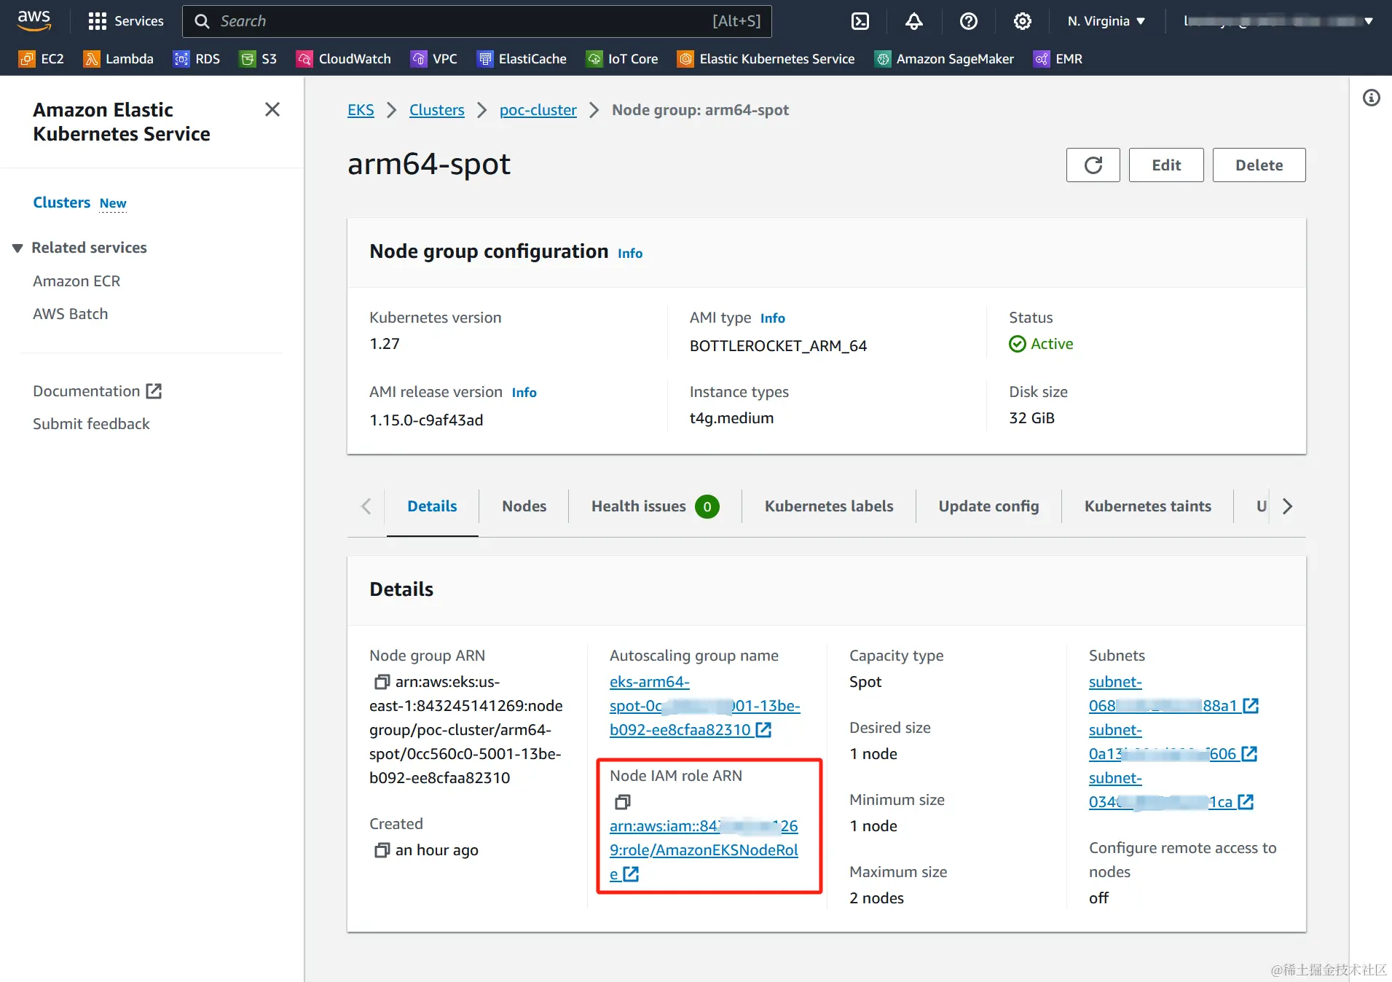The width and height of the screenshot is (1392, 982).
Task: Click the 1.15.0-c9af43ad release version value
Action: (x=426, y=420)
